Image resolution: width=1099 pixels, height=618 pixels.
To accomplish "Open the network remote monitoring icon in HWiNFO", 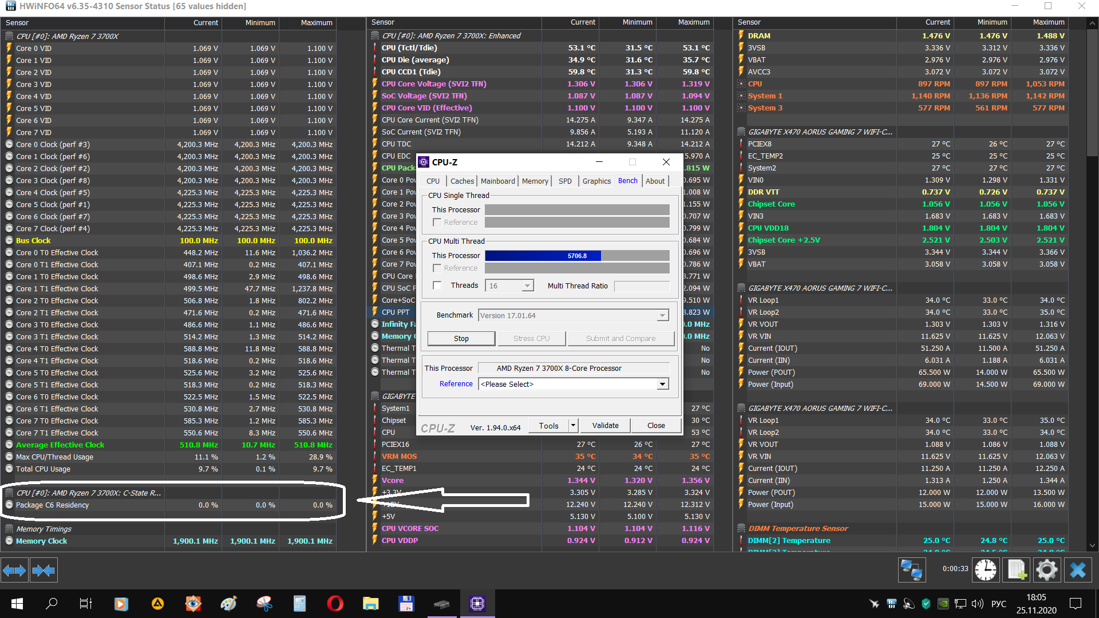I will (x=911, y=570).
